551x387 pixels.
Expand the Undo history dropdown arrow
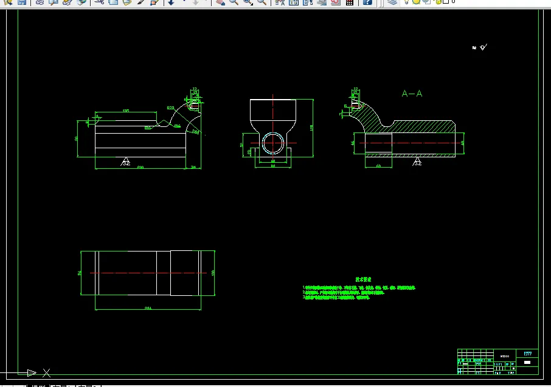click(184, 1)
